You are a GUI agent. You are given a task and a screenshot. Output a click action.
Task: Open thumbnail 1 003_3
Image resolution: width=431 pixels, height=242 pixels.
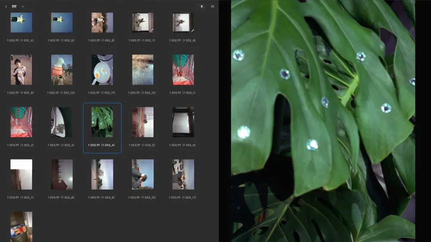(62, 122)
